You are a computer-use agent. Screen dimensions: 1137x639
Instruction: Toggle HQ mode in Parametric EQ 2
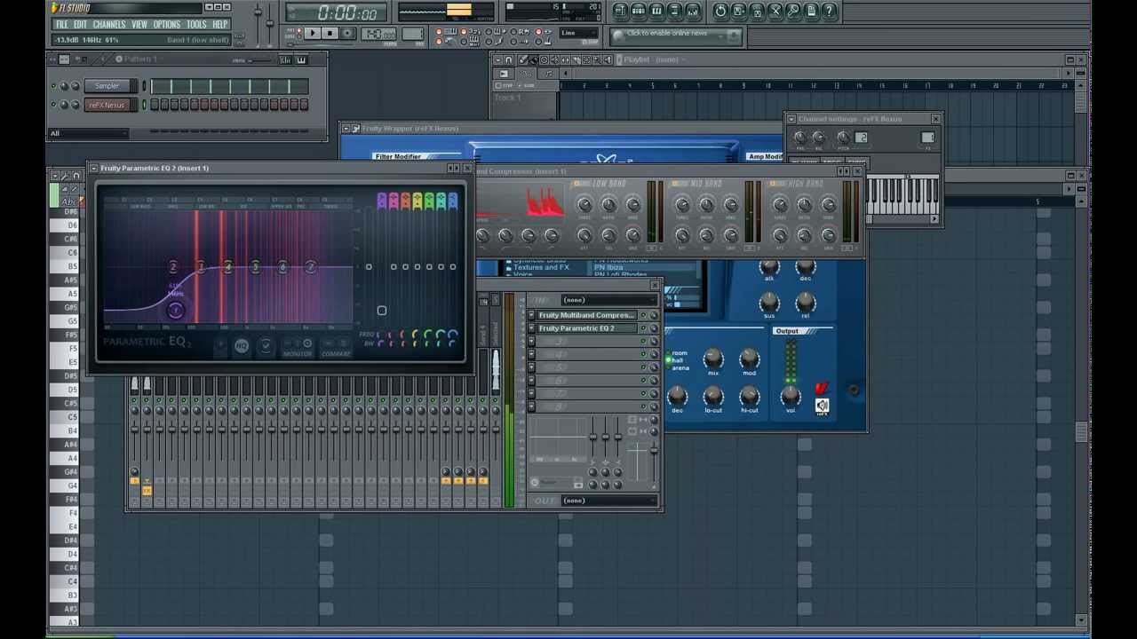tap(242, 347)
